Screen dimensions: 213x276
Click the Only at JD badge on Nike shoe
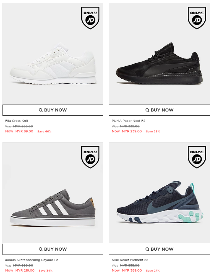197,157
